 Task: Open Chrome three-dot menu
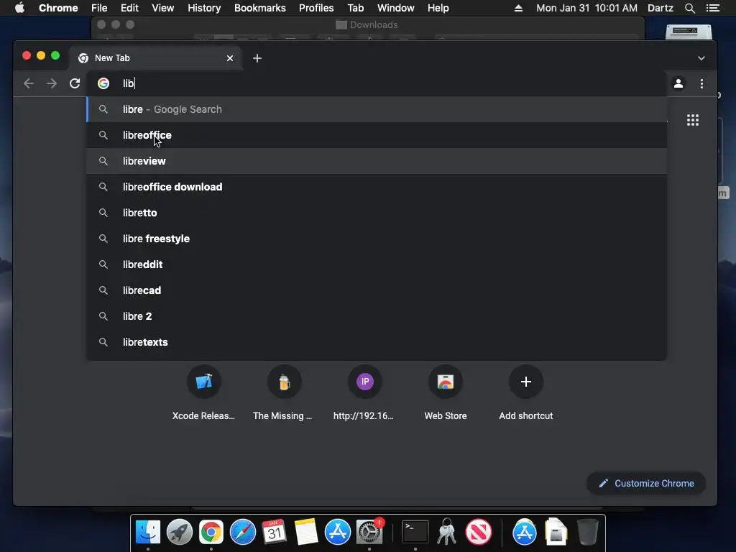[701, 83]
